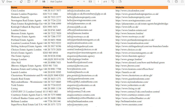Zoom out with the minus button
Image resolution: width=185 pixels, height=107 pixels.
point(78,2)
